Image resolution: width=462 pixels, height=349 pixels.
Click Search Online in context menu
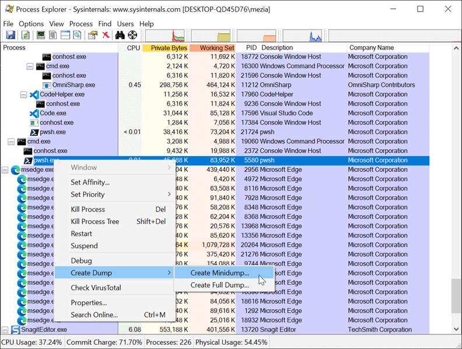click(x=94, y=315)
